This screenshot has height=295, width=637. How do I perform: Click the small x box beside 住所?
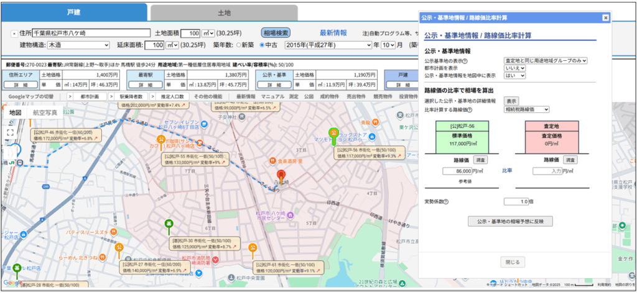pyautogui.click(x=14, y=34)
